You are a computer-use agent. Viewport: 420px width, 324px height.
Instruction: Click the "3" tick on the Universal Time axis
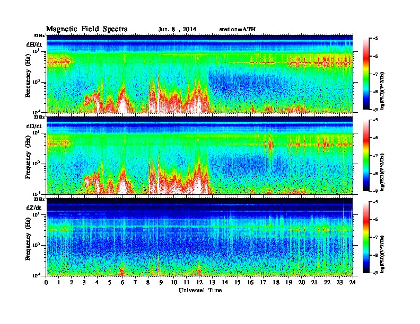click(x=84, y=282)
